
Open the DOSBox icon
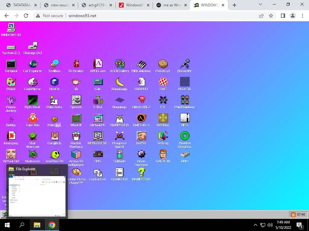[163, 120]
